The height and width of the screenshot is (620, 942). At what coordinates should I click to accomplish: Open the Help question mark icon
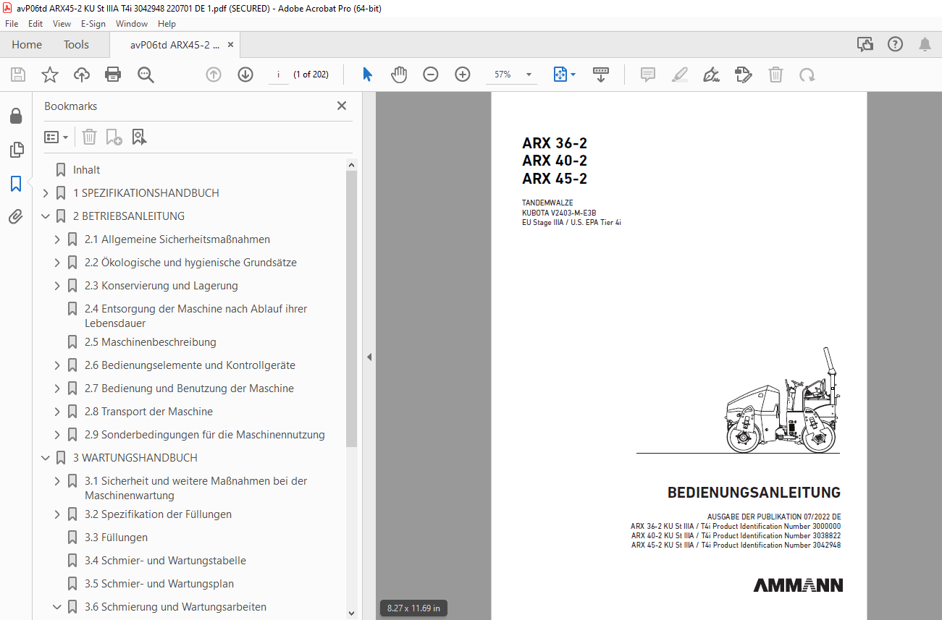coord(896,45)
